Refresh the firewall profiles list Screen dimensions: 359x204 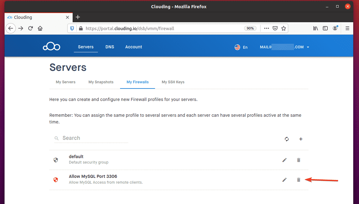(x=287, y=139)
